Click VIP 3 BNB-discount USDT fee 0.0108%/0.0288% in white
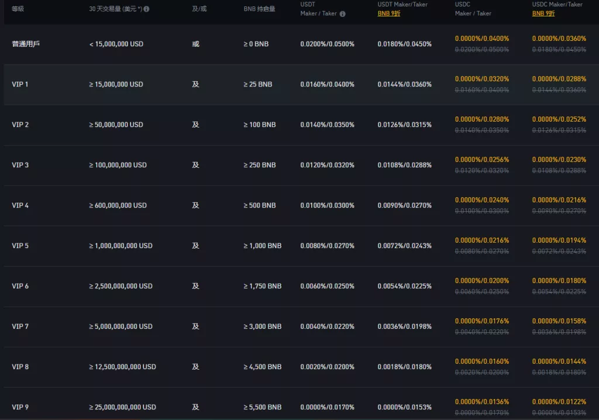599x420 pixels. [405, 165]
